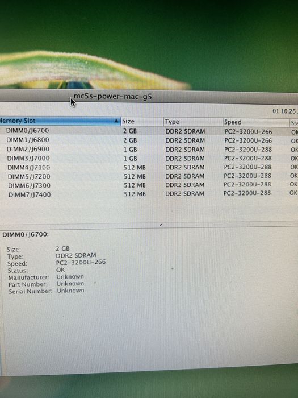This screenshot has height=398, width=298.
Task: Select the DIMM2/J6900 row
Action: coord(149,149)
